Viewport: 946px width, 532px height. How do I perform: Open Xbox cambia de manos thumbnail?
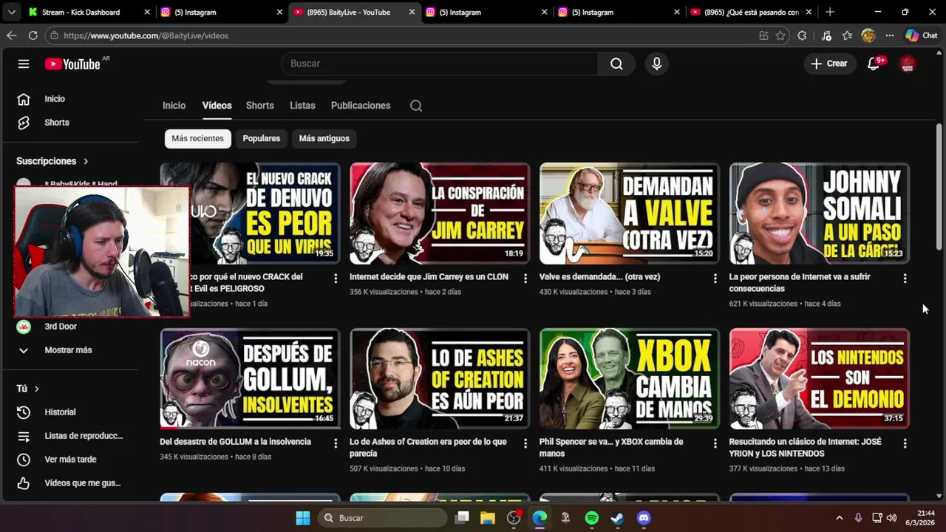click(629, 379)
